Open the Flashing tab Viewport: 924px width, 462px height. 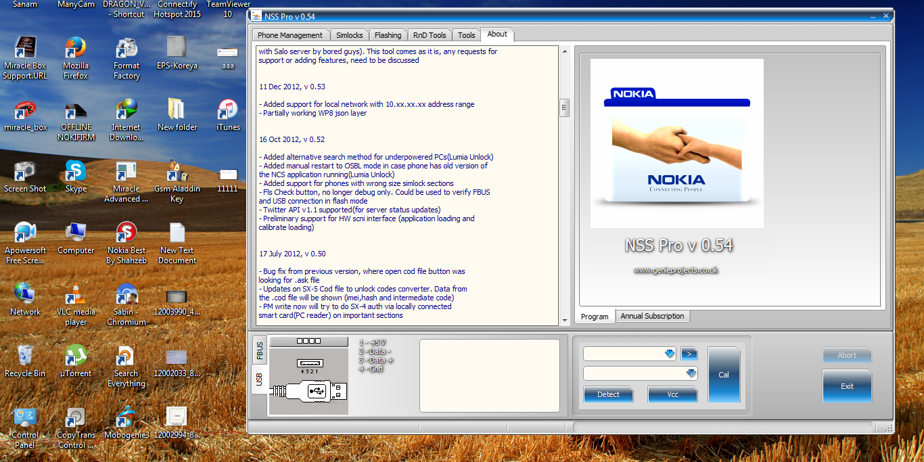coord(388,34)
